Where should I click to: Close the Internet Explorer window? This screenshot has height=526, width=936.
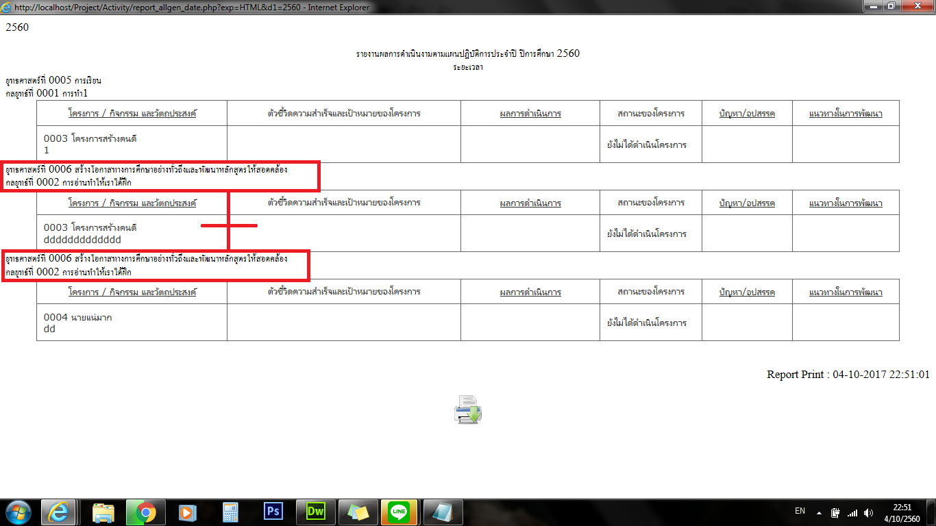917,6
